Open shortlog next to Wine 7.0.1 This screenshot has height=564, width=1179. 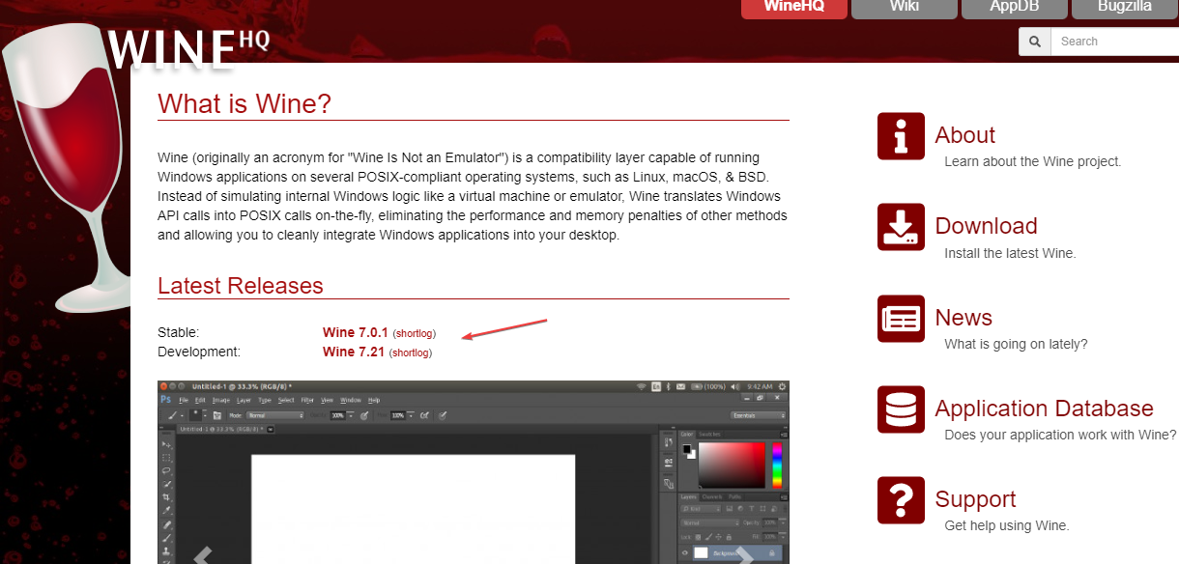point(415,334)
